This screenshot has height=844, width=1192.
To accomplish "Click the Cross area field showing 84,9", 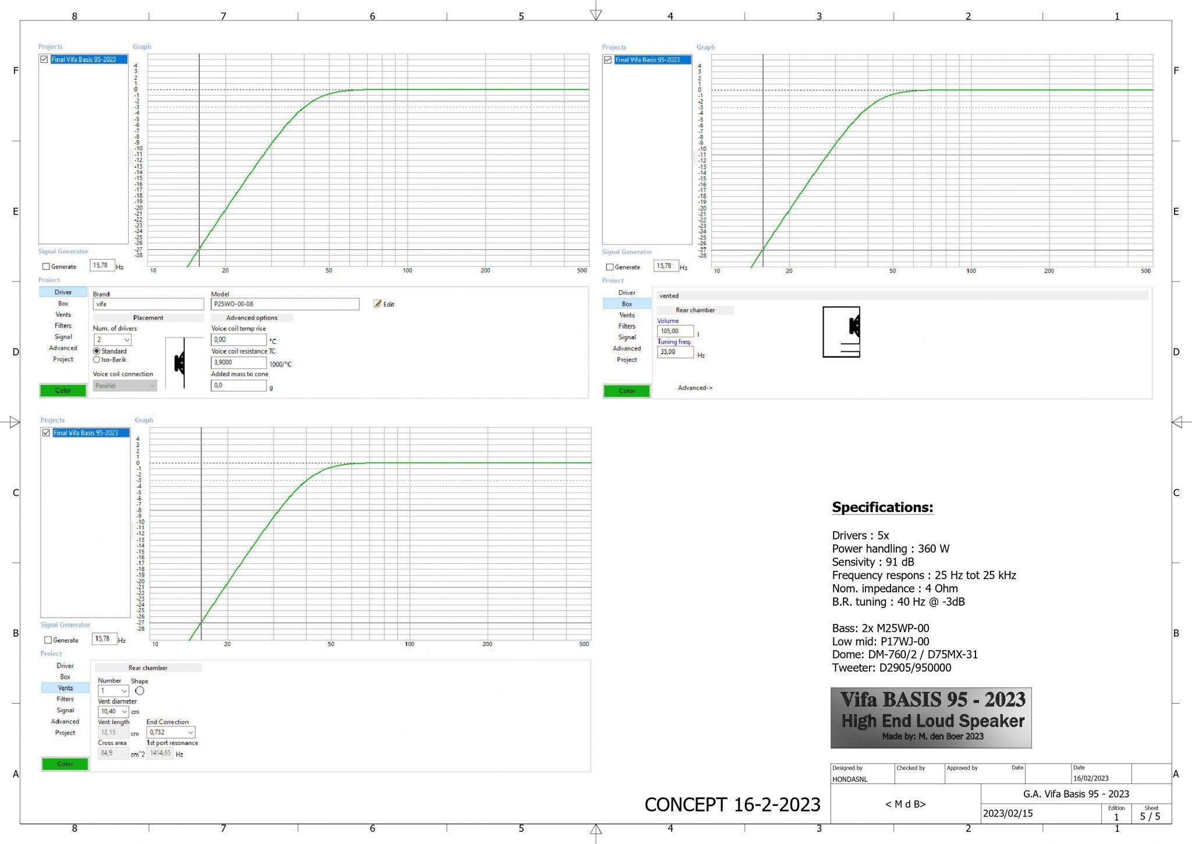I will point(113,753).
